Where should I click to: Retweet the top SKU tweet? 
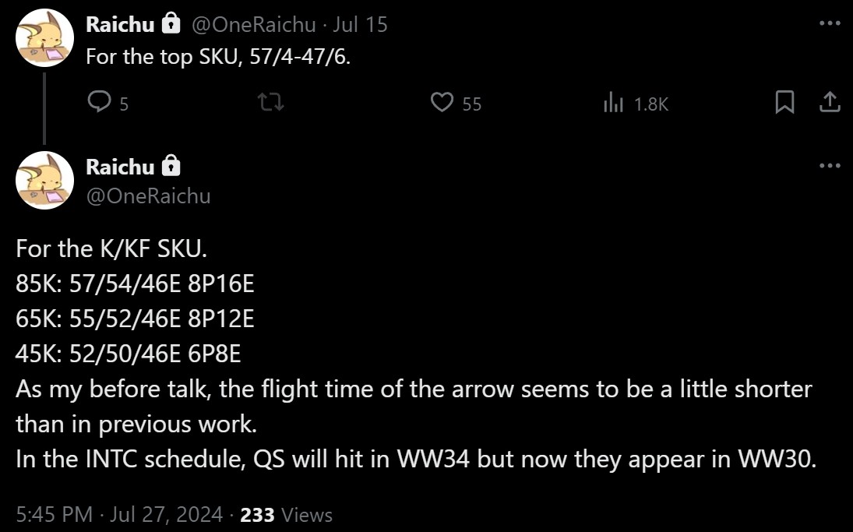(x=271, y=102)
